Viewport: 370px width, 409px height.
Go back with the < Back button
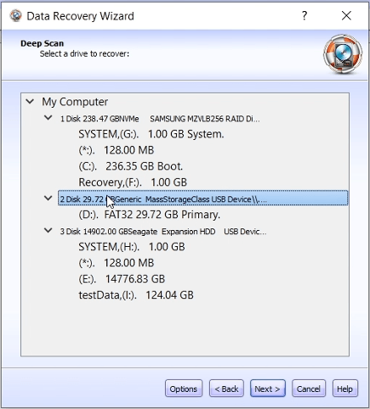tap(226, 389)
